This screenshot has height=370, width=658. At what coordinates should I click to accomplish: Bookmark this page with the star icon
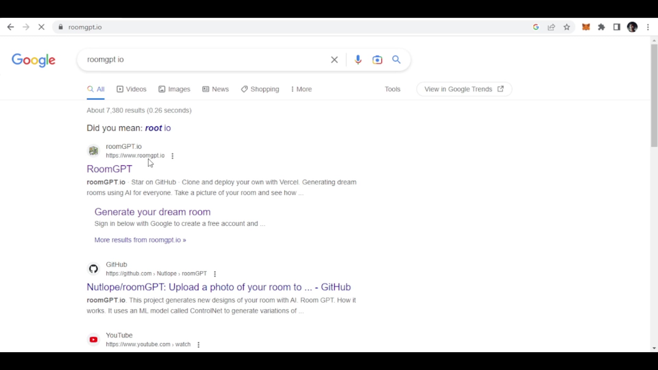point(567,27)
